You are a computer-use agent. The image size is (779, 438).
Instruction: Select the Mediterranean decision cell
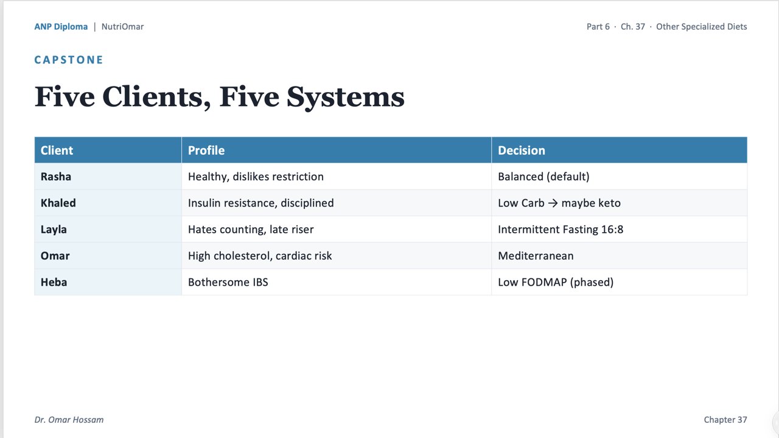point(620,256)
